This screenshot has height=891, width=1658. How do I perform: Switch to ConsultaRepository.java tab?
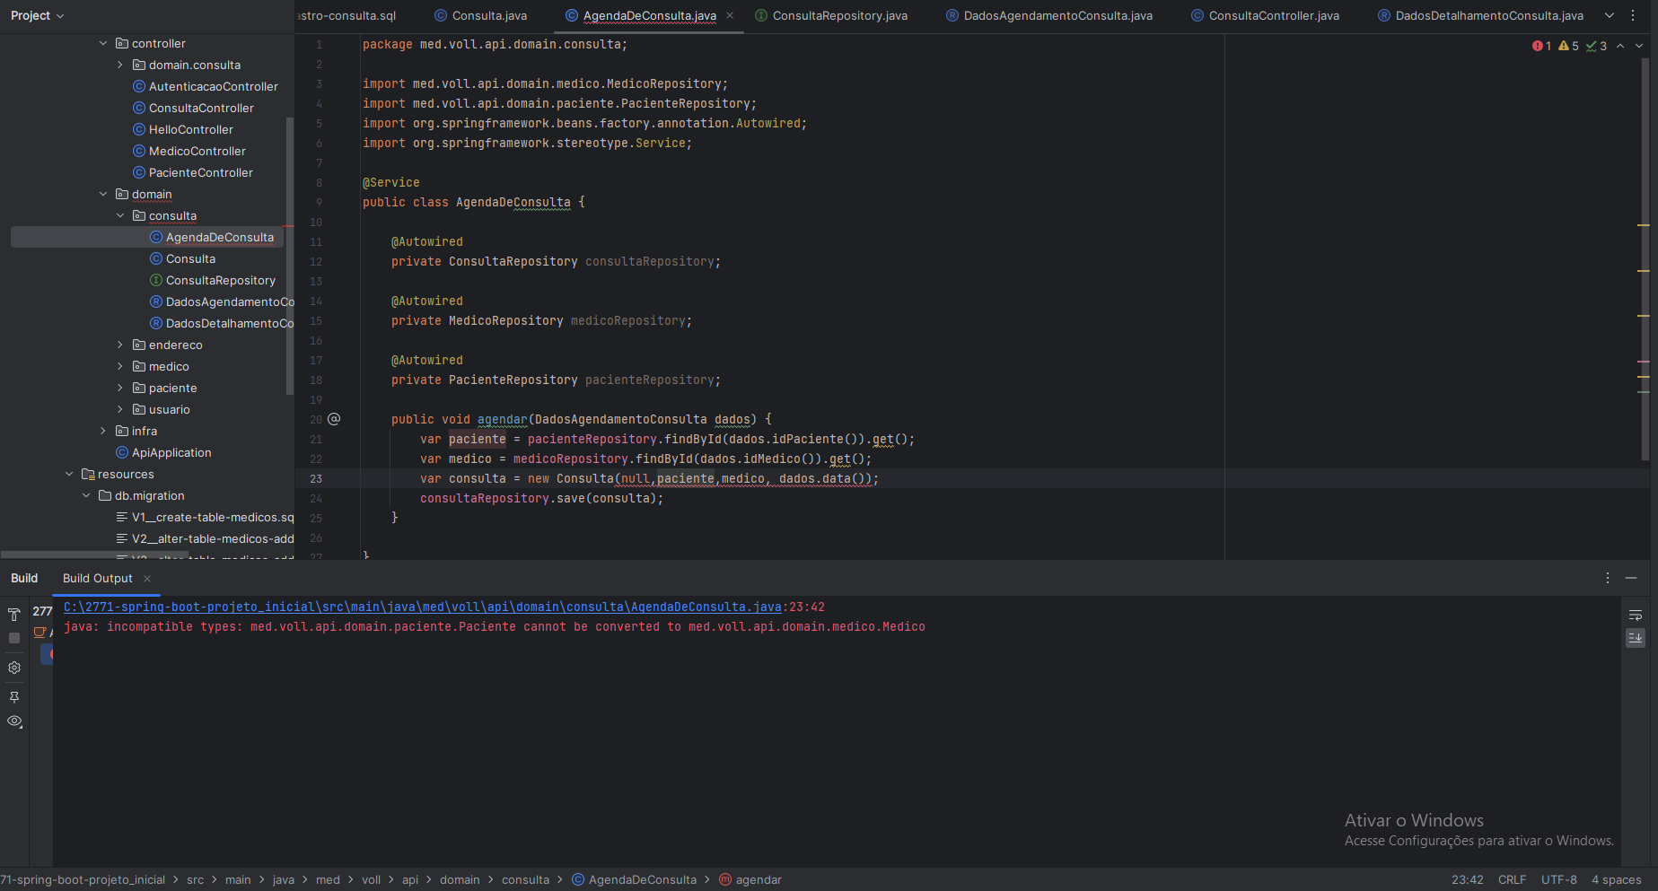[831, 15]
